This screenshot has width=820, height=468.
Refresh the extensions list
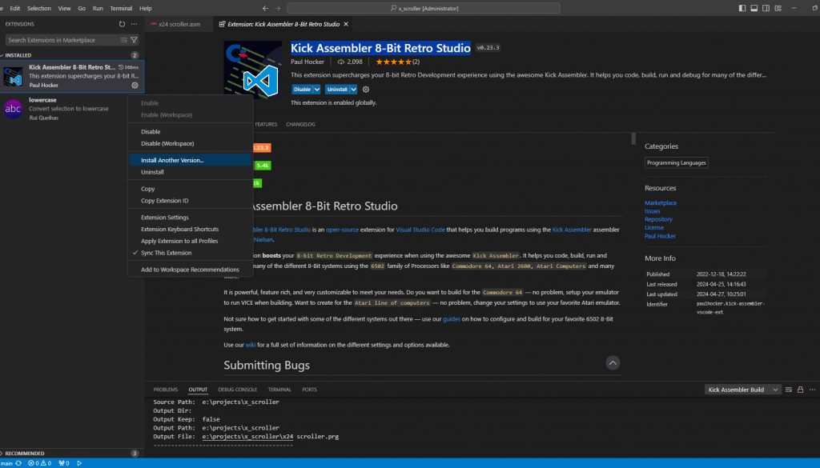(x=122, y=24)
